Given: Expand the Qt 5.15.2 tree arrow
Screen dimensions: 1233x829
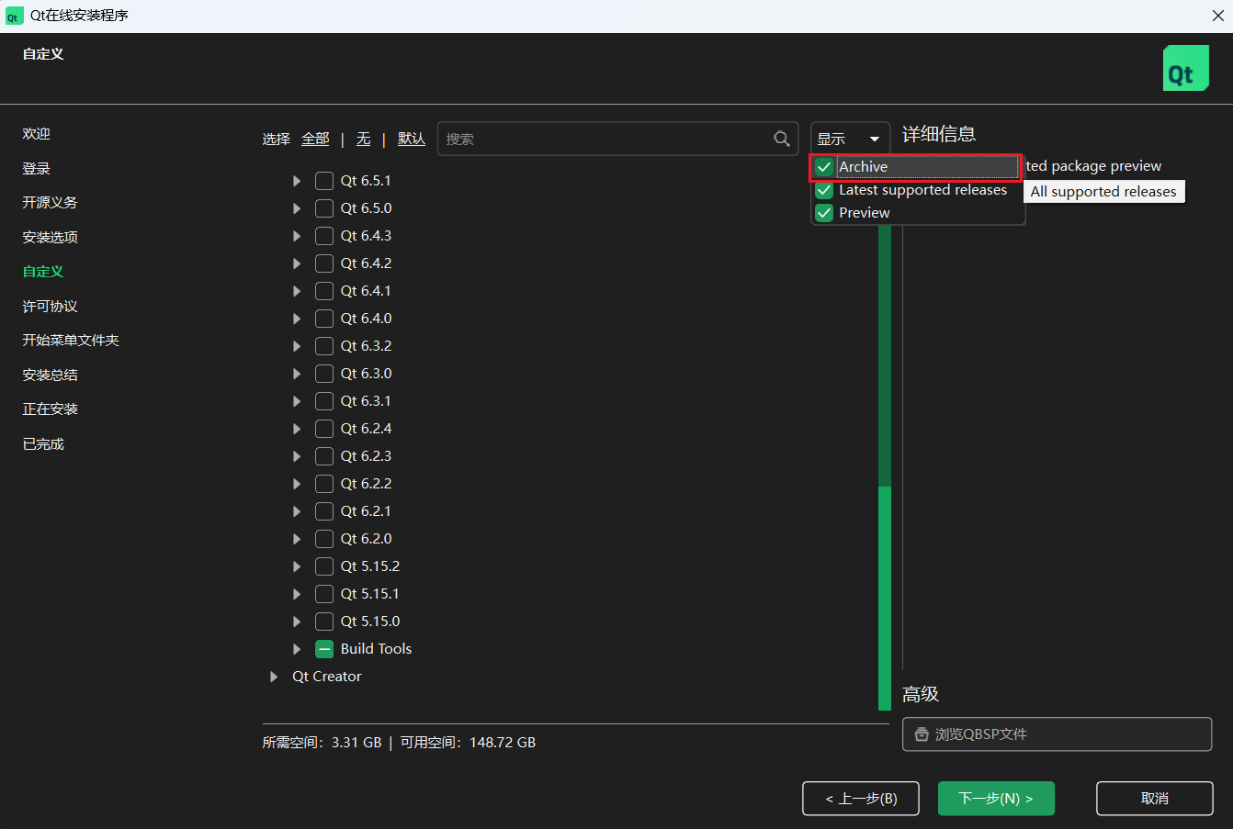Looking at the screenshot, I should click(297, 566).
